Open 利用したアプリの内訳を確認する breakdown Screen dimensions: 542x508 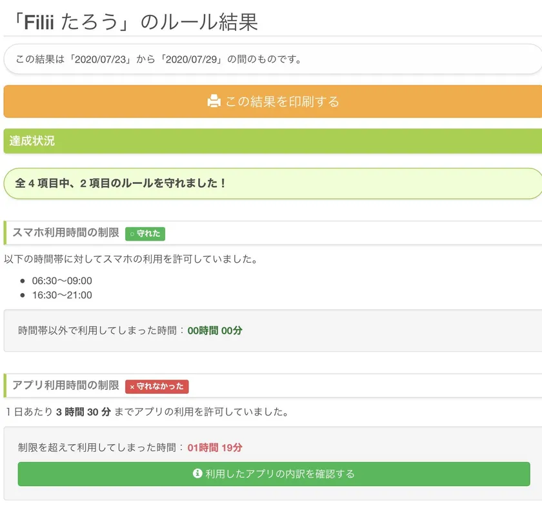coord(280,474)
